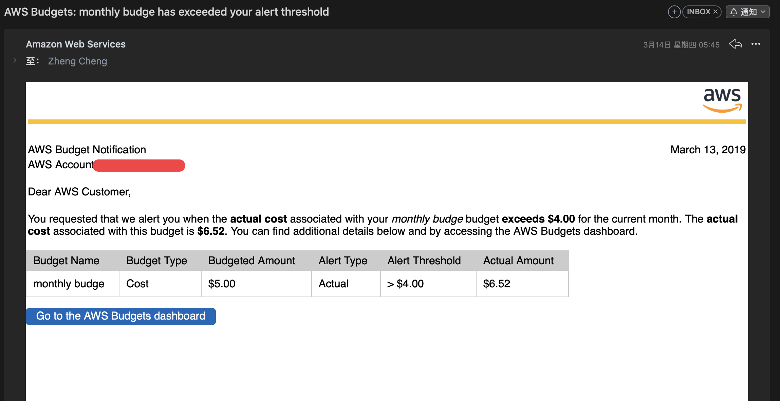Click the Alert Threshold column header
The image size is (780, 401).
pyautogui.click(x=424, y=261)
